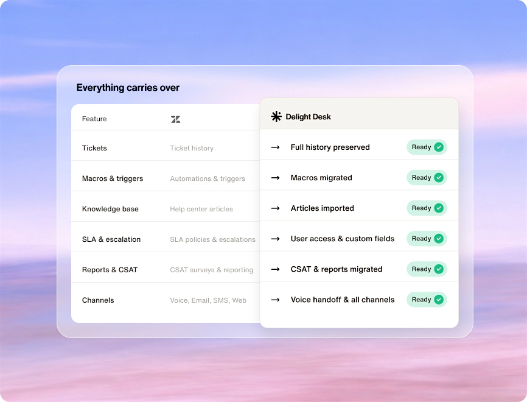Click the arrow beside Articles imported
Viewport: 527px width, 402px height.
click(275, 208)
